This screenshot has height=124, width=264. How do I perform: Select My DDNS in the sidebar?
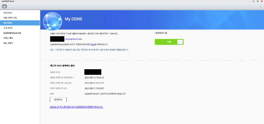20,23
